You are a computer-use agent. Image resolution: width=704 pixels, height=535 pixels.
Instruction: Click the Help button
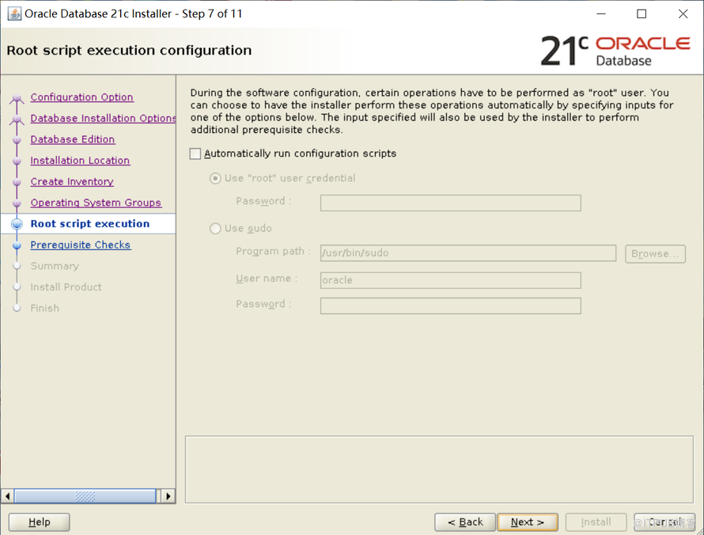(x=39, y=522)
